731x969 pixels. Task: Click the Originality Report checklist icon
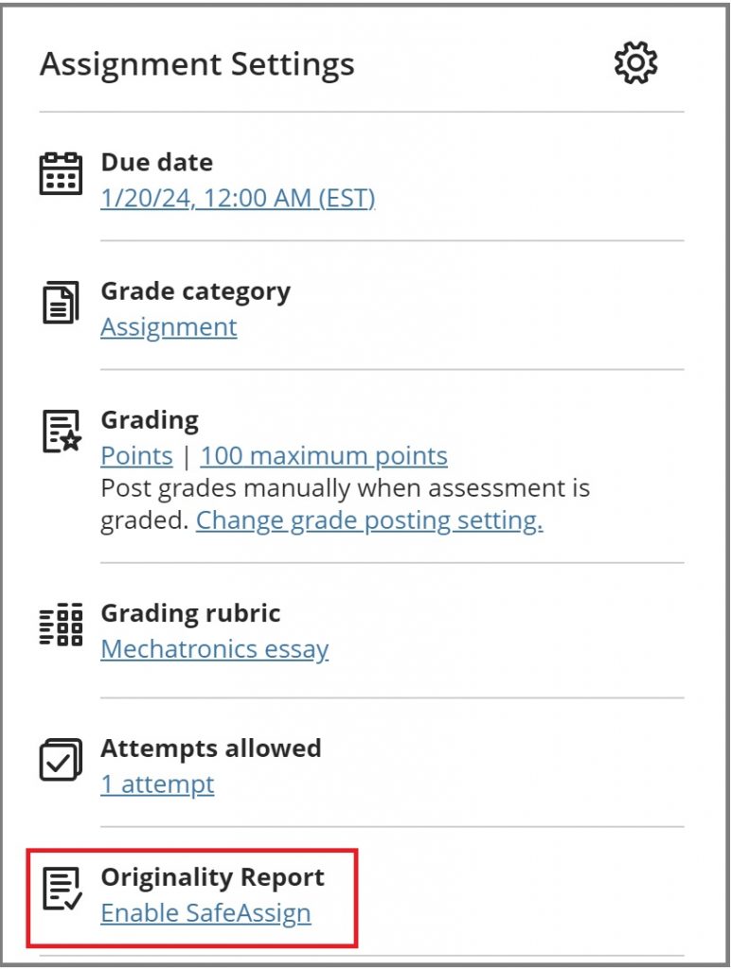pos(60,890)
